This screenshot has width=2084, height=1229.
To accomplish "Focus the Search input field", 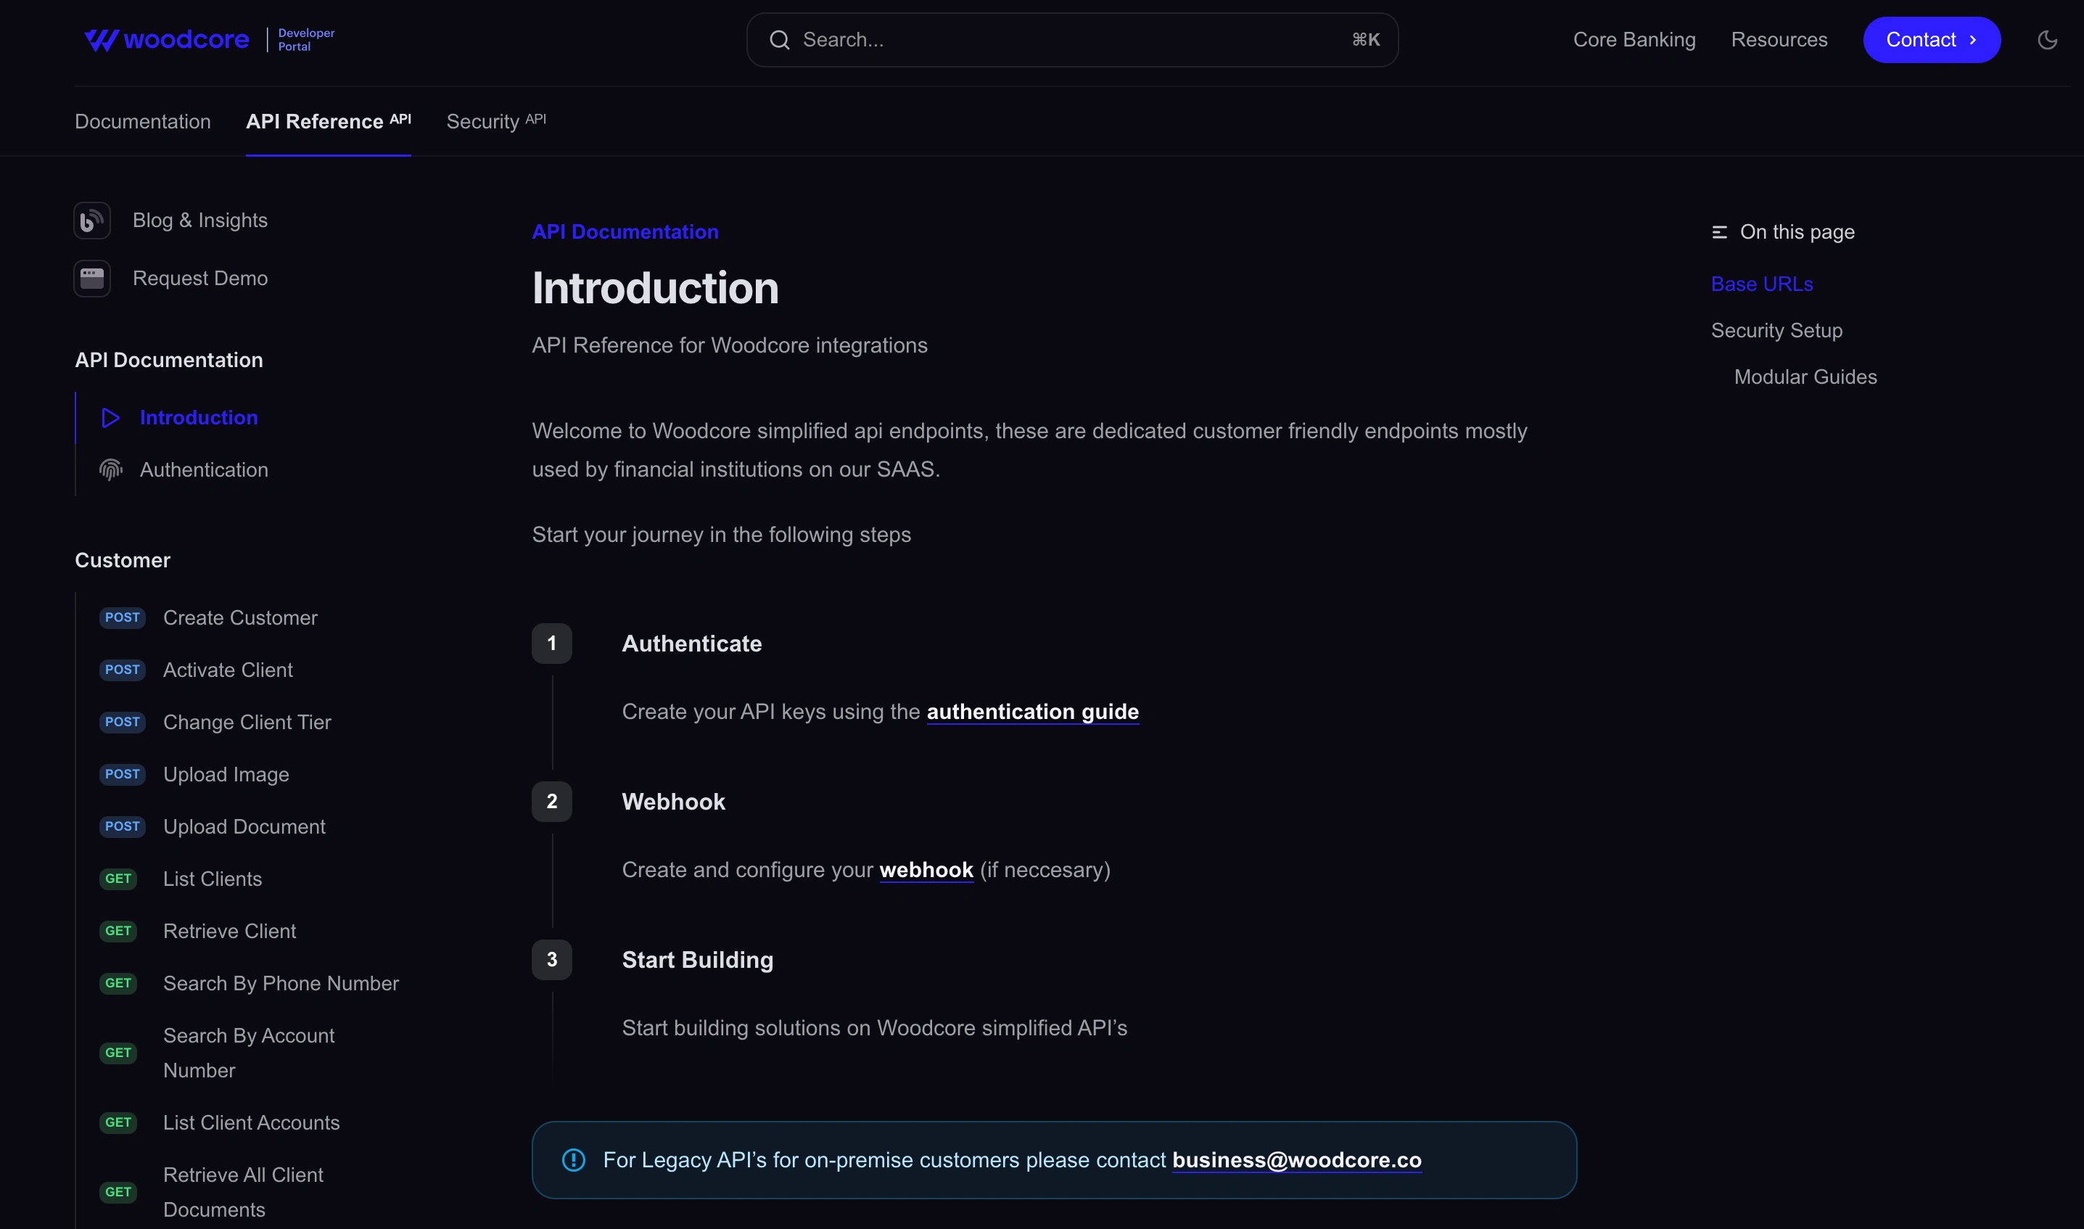I will point(1072,40).
